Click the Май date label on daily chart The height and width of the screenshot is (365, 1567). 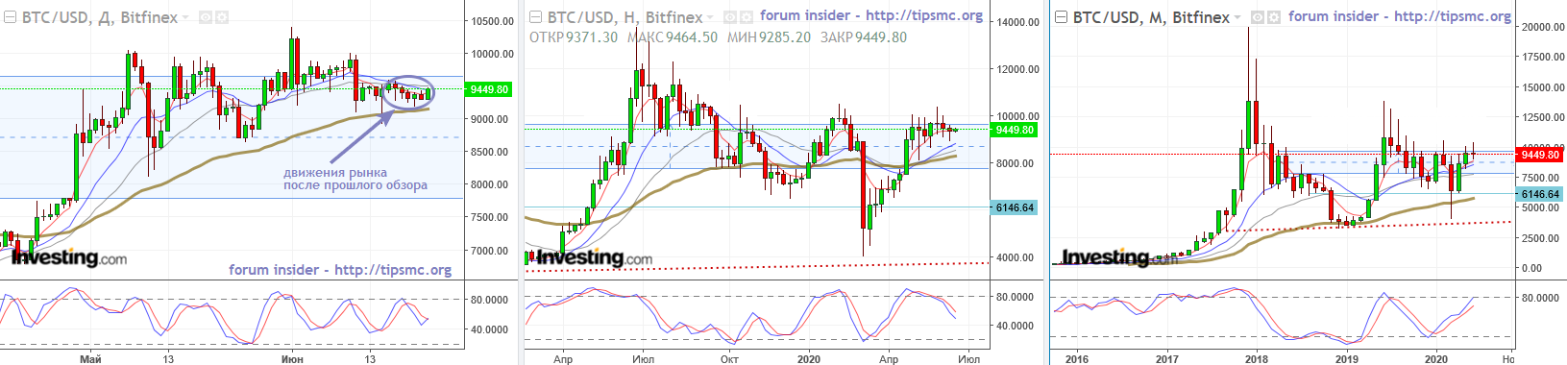tap(91, 359)
